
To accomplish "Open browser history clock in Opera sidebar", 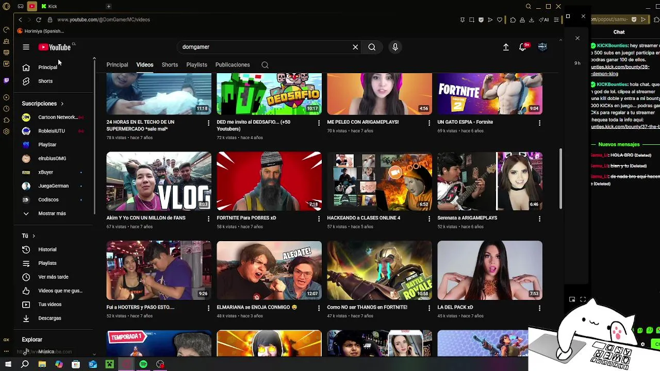I will coord(6,109).
